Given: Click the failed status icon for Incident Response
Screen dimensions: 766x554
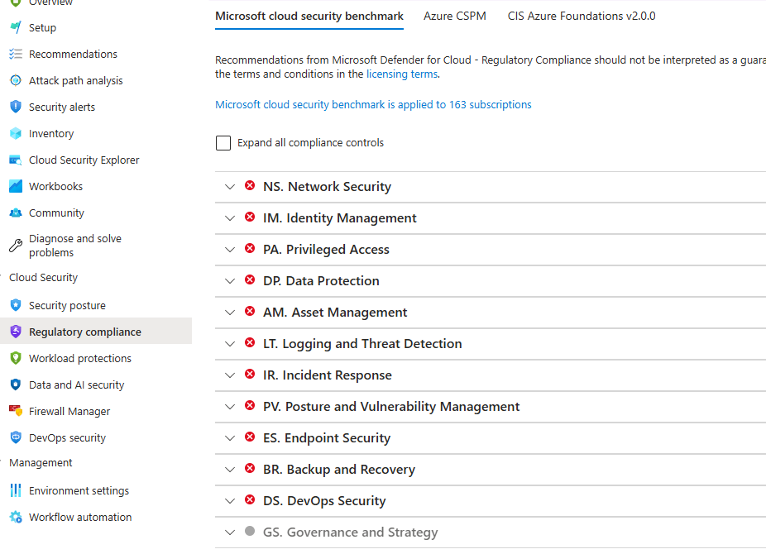Looking at the screenshot, I should (x=250, y=375).
